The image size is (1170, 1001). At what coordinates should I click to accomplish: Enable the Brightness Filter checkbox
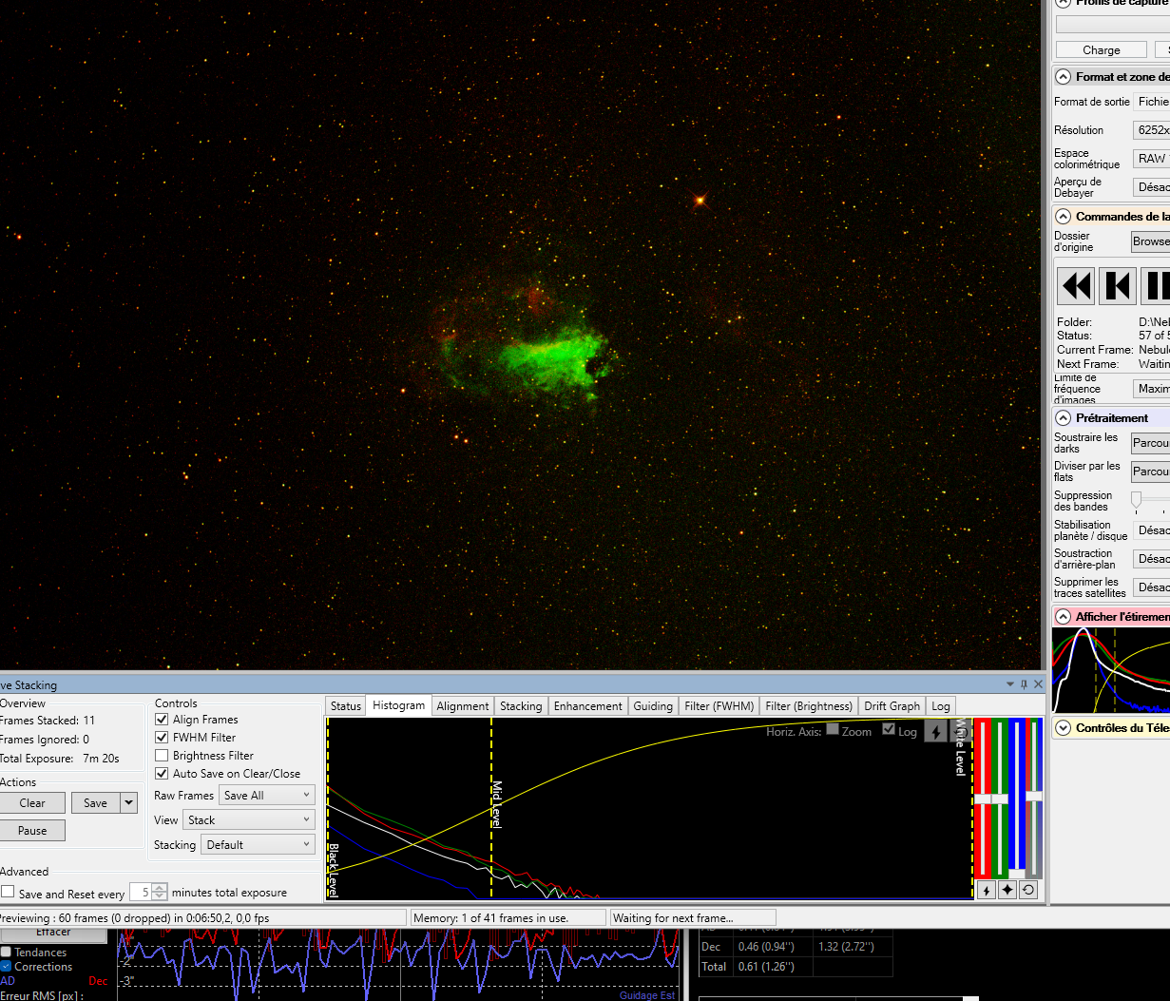[162, 756]
